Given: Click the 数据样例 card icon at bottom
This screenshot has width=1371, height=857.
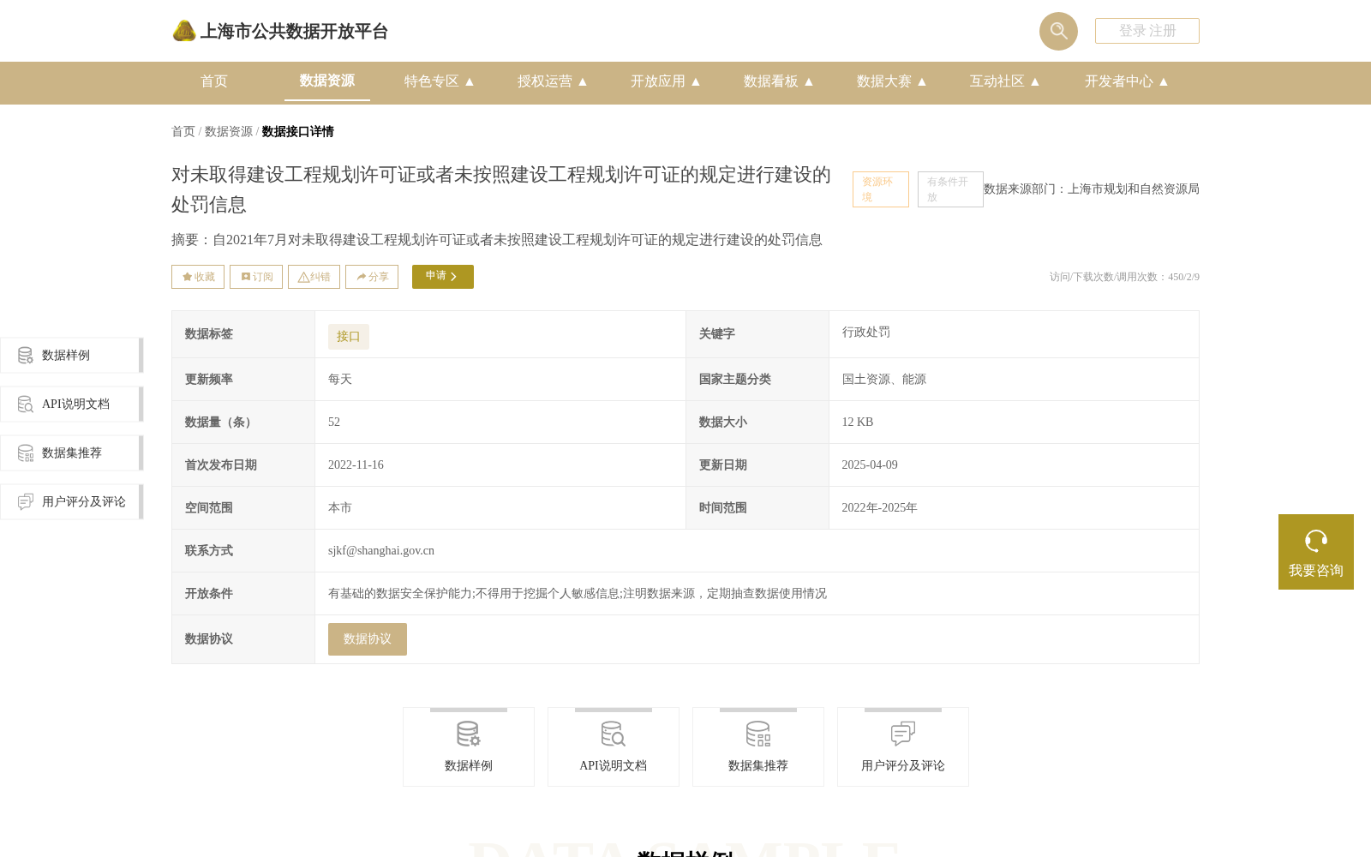Looking at the screenshot, I should coord(469,734).
